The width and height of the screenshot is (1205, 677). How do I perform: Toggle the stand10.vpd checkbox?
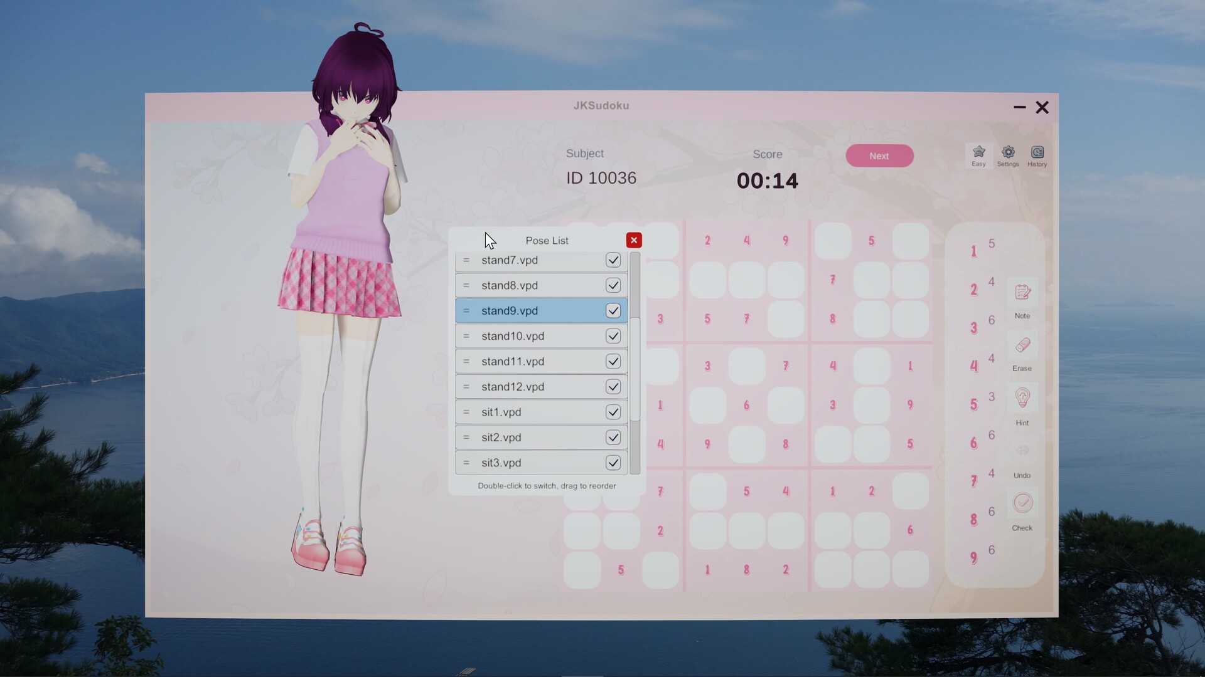pos(613,336)
